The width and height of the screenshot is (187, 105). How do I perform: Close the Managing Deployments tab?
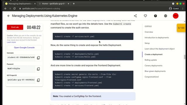coord(35,4)
